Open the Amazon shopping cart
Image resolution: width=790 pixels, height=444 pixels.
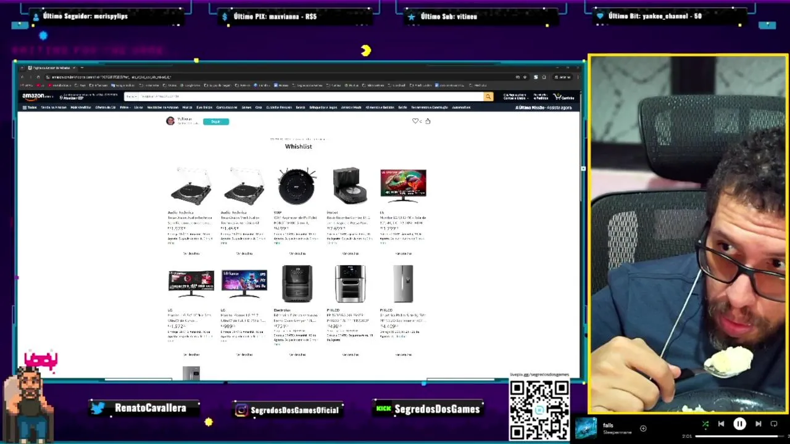pos(563,97)
